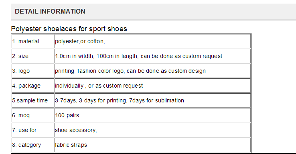The width and height of the screenshot is (296, 154).
Task: Click the 'fabric straps' value cell
Action: click(152, 145)
